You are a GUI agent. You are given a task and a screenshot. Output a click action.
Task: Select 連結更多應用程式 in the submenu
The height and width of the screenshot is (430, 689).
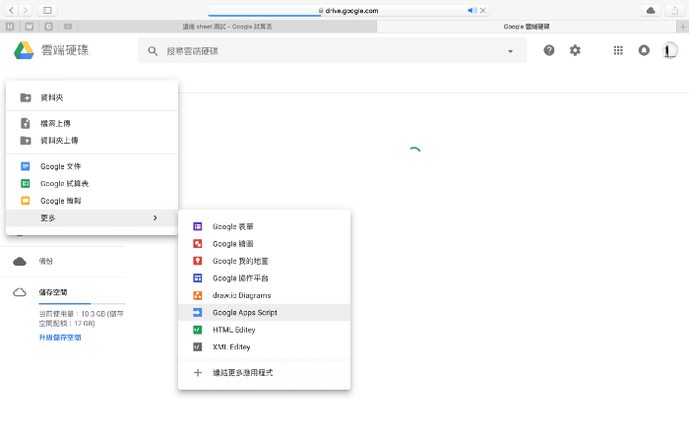point(264,373)
